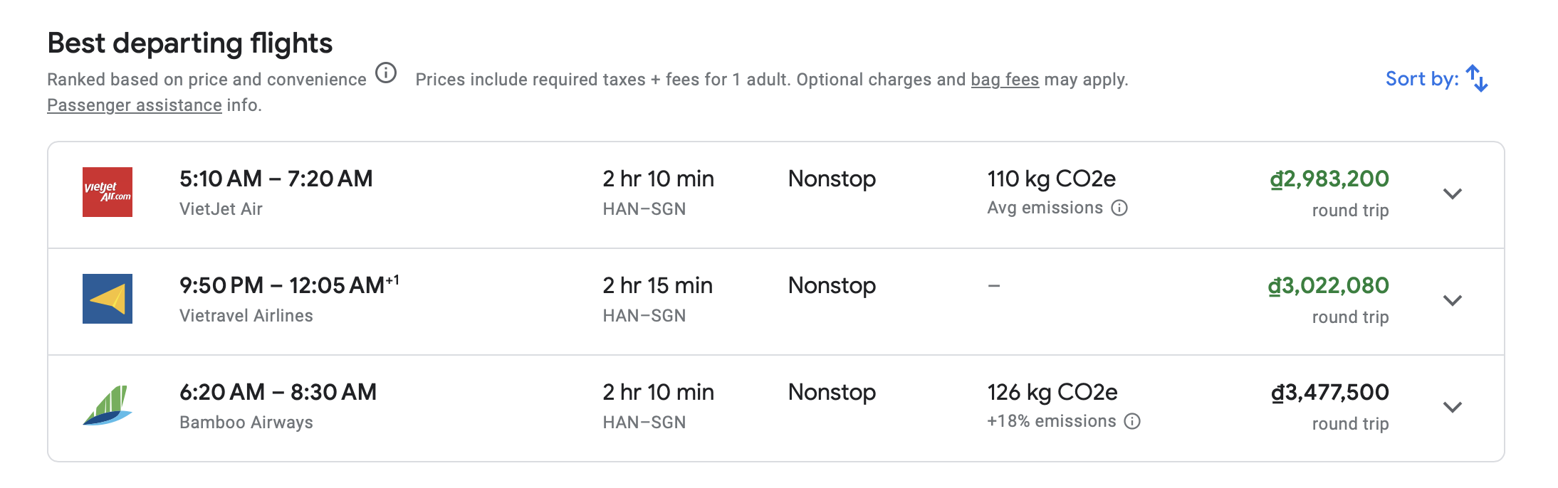This screenshot has width=1558, height=488.
Task: Click the 126 kg CO2e emissions label
Action: coord(1052,392)
